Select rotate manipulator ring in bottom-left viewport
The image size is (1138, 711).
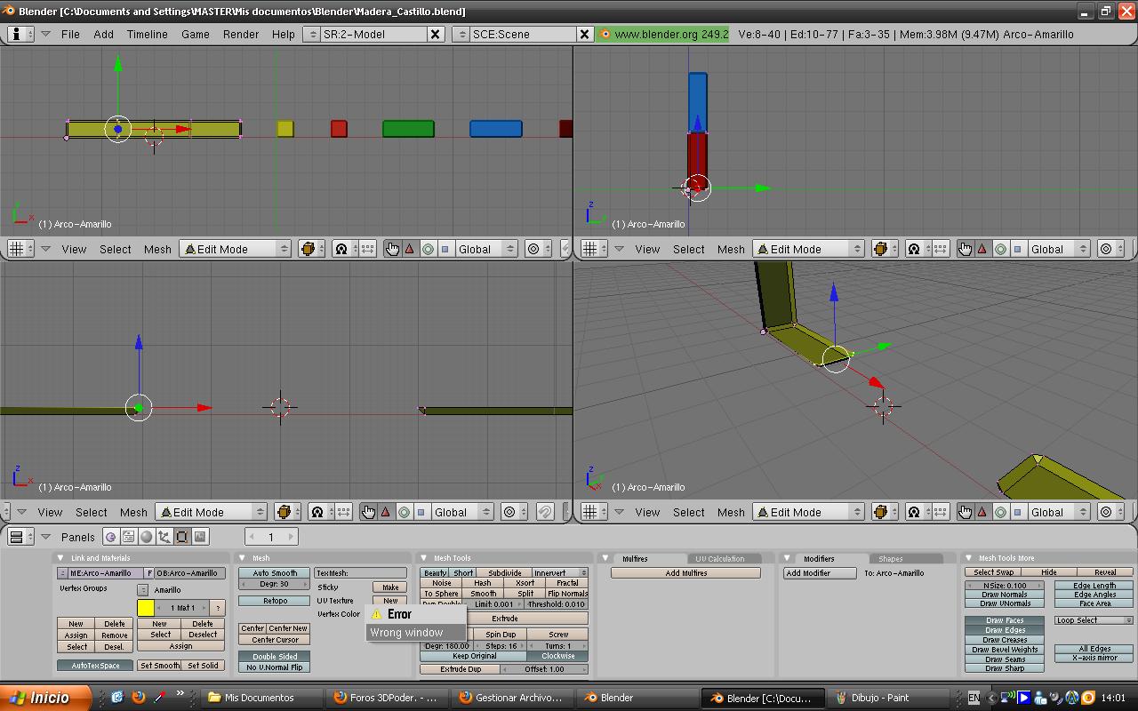coord(404,512)
